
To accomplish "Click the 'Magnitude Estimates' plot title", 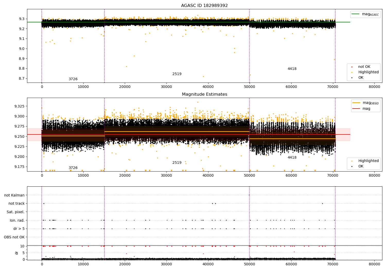I will [x=204, y=94].
